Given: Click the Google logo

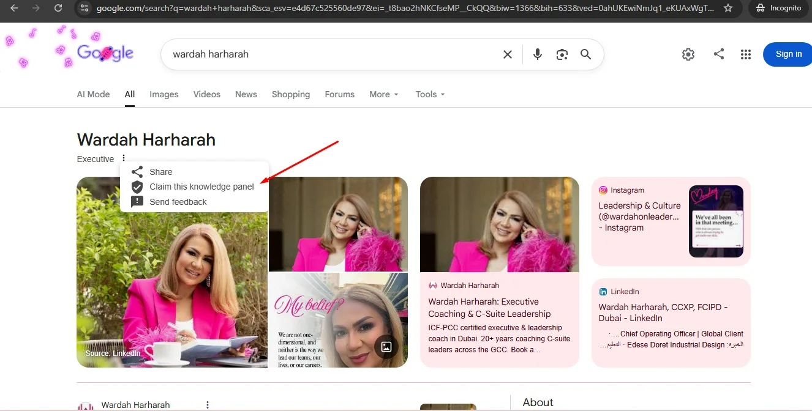Looking at the screenshot, I should click(x=105, y=53).
